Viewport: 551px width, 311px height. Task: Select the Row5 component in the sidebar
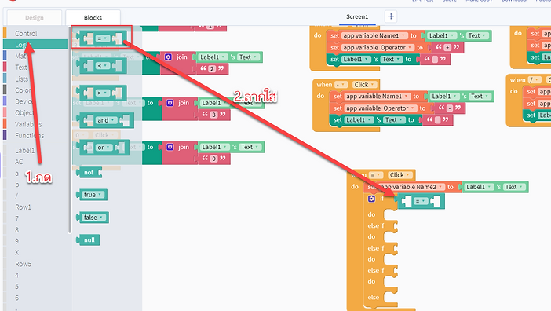[x=24, y=264]
